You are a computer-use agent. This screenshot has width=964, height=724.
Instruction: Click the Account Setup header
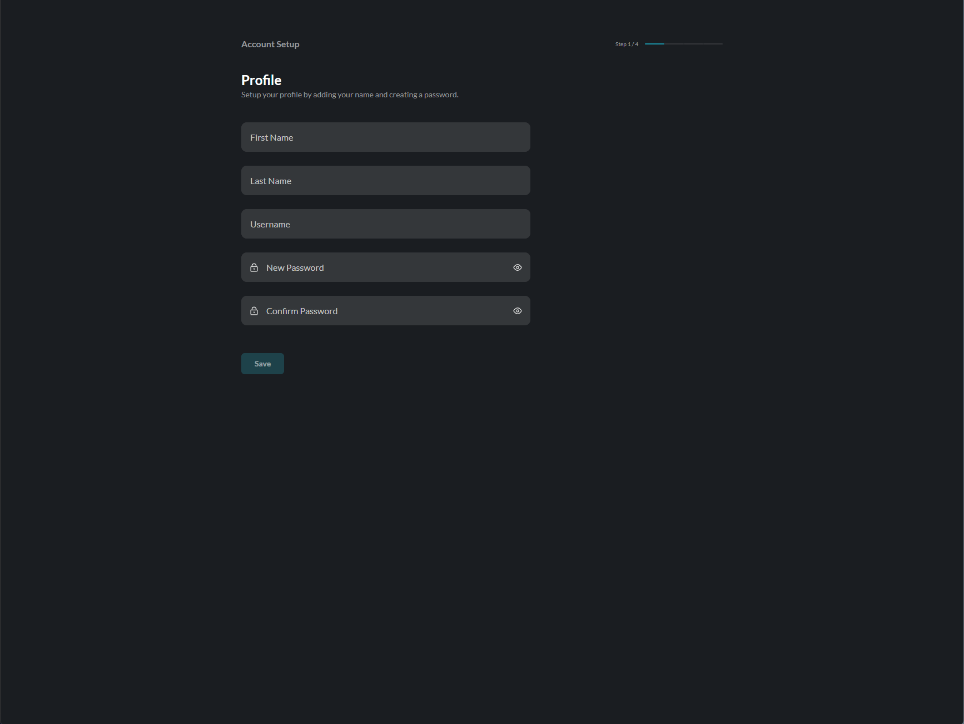[x=270, y=44]
